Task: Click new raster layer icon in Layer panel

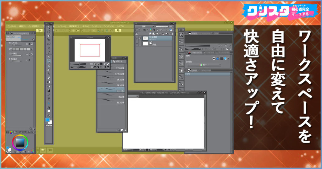Action: [151, 34]
